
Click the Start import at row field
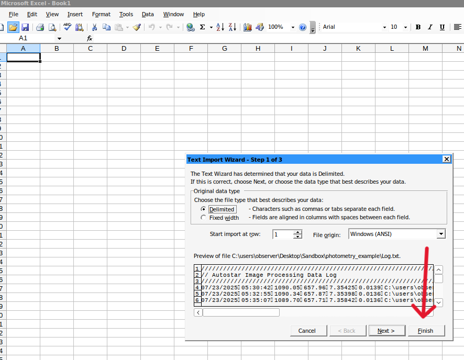point(283,234)
